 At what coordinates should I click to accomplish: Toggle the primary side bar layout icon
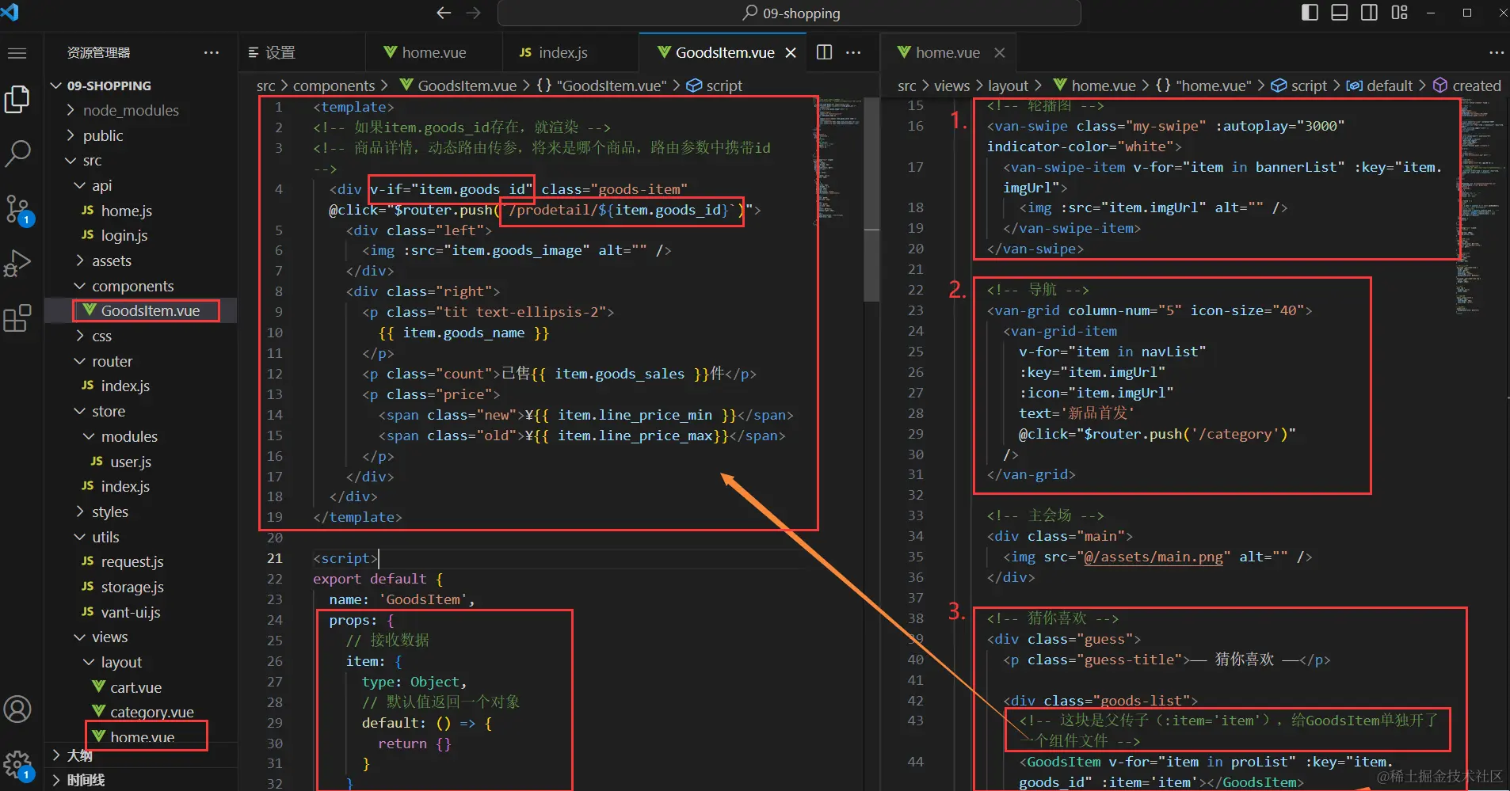1310,13
